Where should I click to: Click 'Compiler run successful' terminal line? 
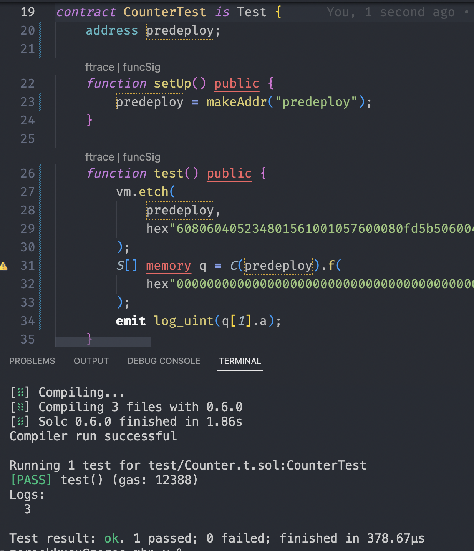[x=93, y=436]
